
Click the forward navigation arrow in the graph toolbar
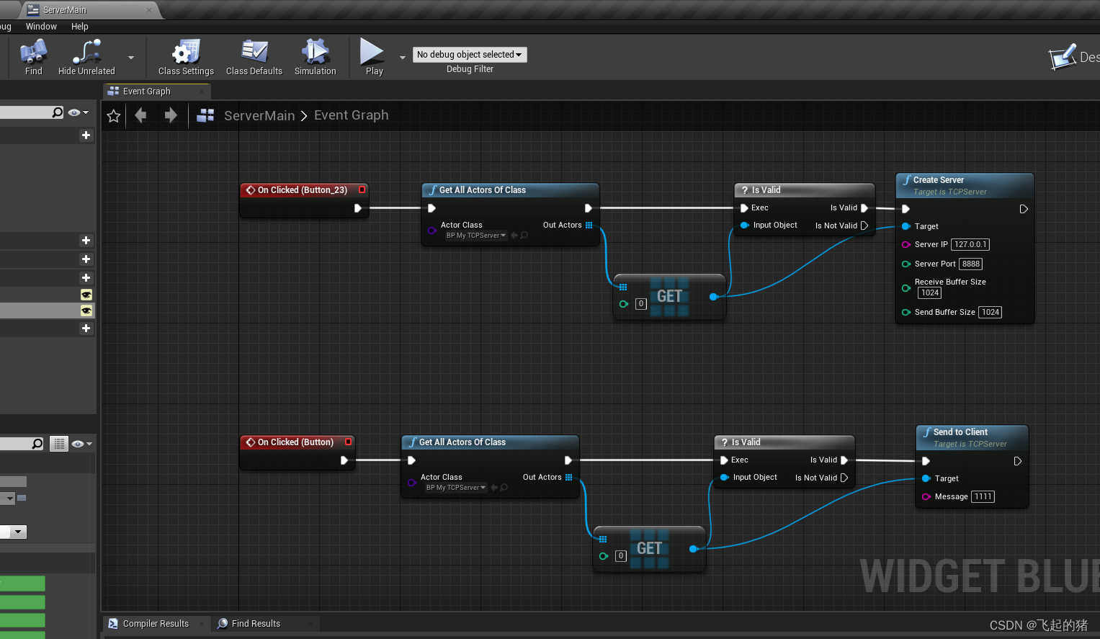171,115
